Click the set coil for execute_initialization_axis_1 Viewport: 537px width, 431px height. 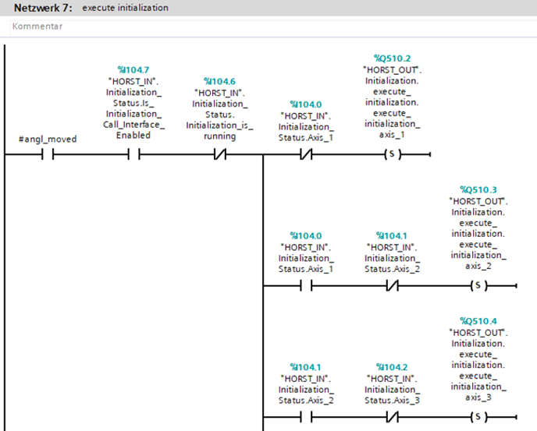(x=392, y=154)
